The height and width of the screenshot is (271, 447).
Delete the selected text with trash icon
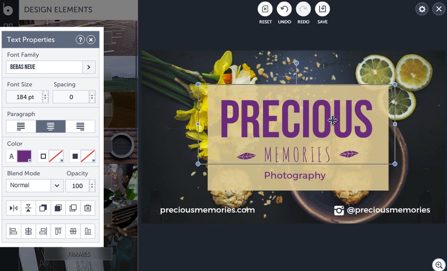[x=88, y=208]
